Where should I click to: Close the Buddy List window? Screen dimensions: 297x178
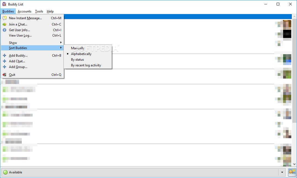click(290, 4)
